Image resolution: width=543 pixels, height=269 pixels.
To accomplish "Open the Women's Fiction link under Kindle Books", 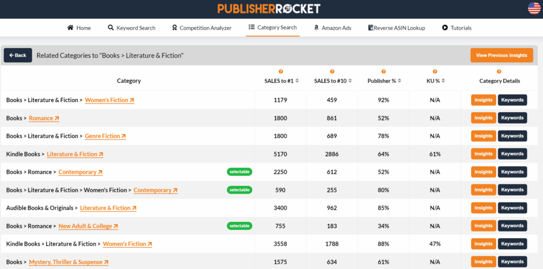I will tap(127, 244).
